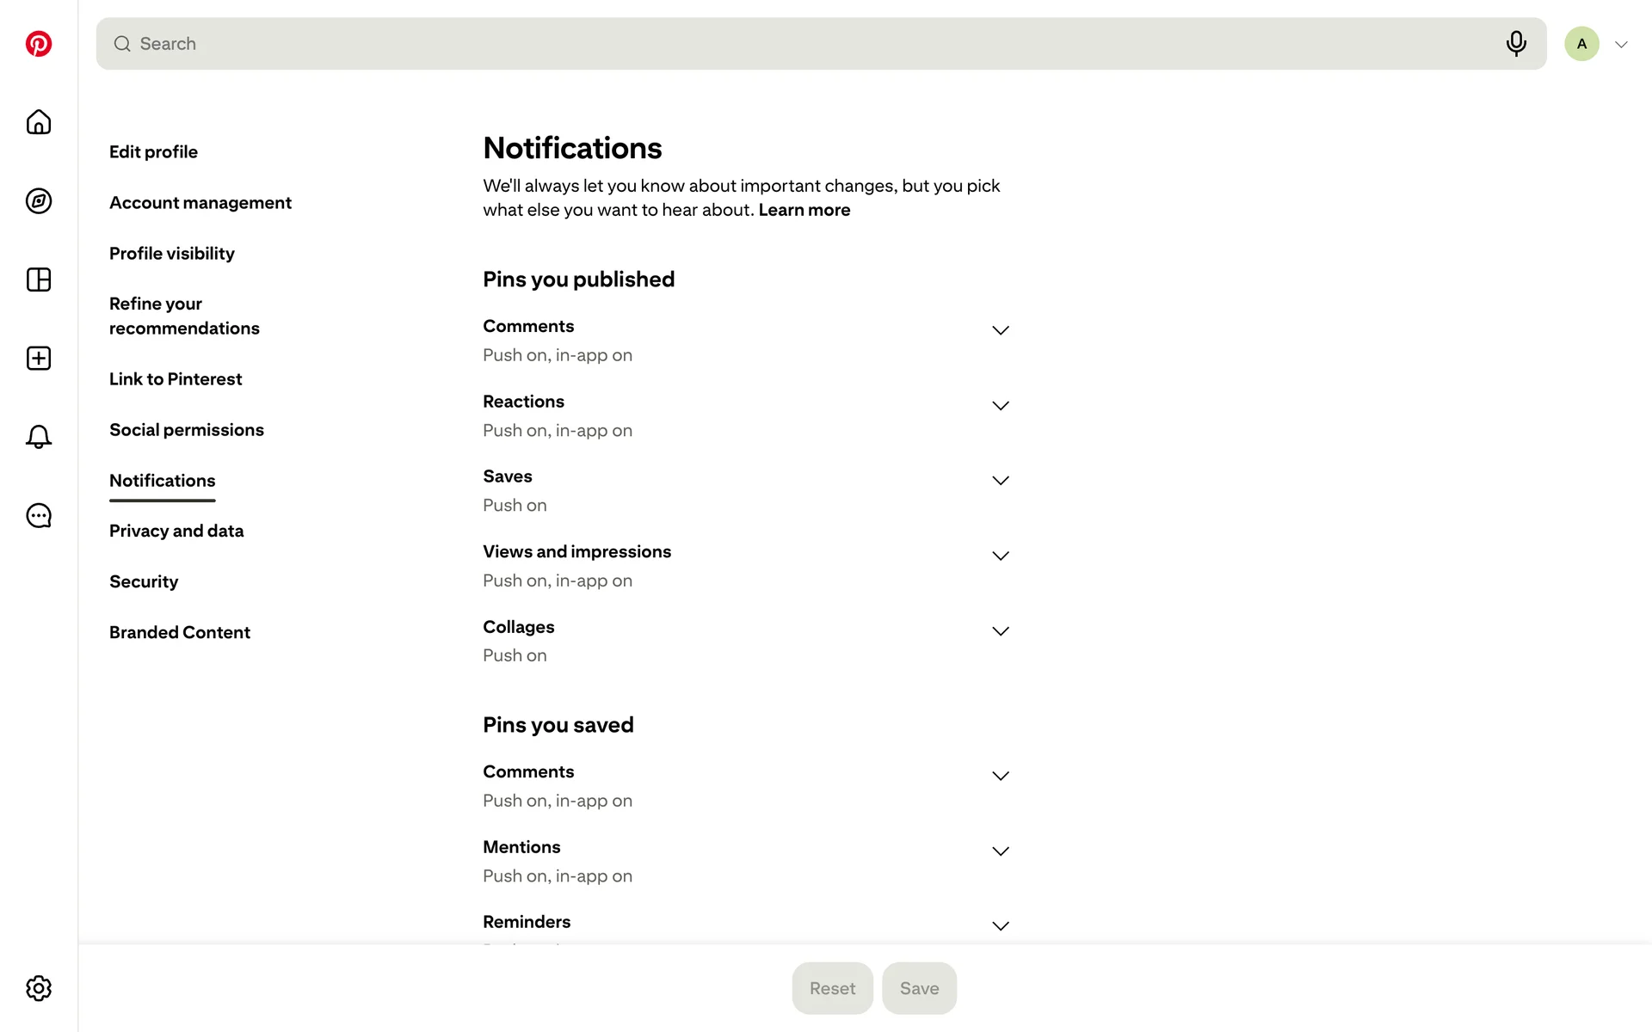
Task: Start voice search with the microphone icon
Action: (x=1516, y=43)
